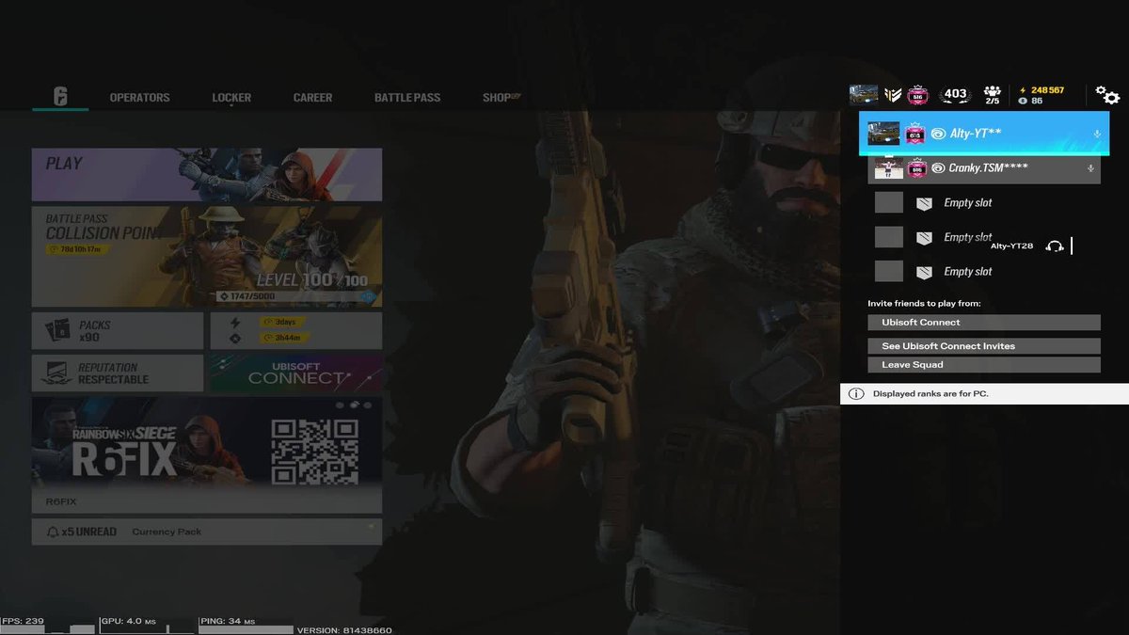The height and width of the screenshot is (635, 1129).
Task: Click Leave Squad button
Action: pyautogui.click(x=984, y=365)
